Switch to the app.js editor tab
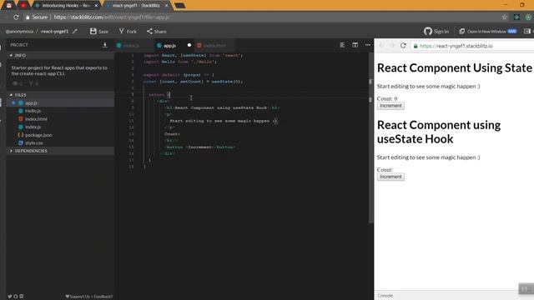 point(169,45)
